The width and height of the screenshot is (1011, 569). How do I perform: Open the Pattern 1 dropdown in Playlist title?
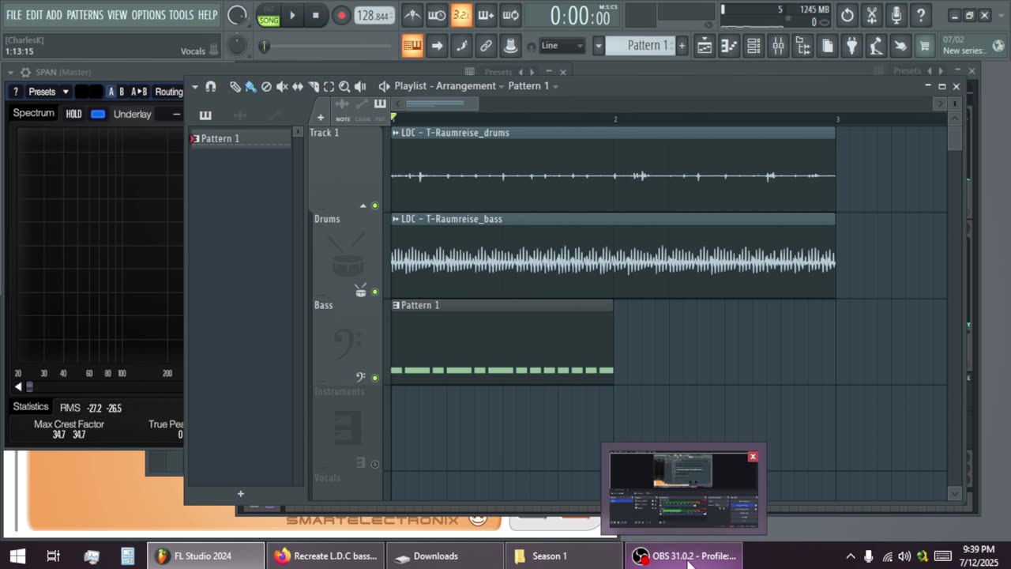tap(533, 86)
